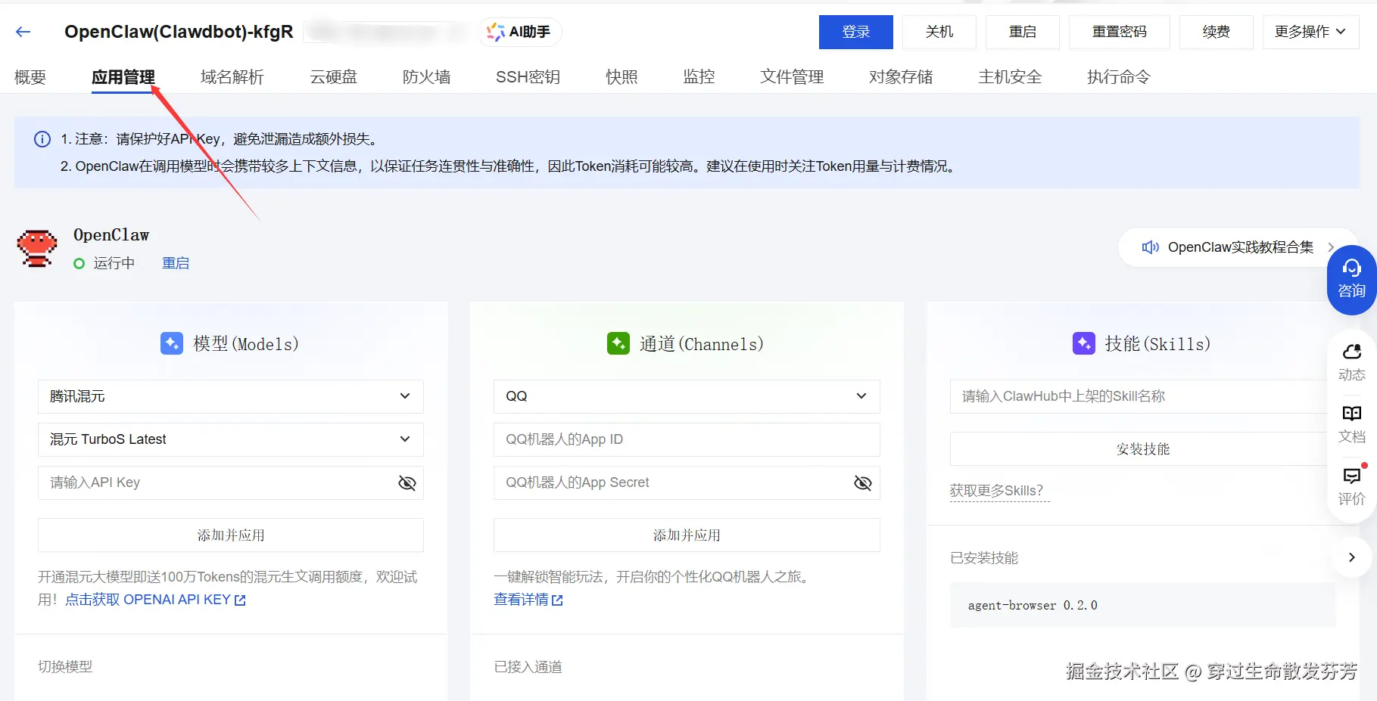Click the blue 登录 button
The image size is (1377, 701).
coord(856,32)
